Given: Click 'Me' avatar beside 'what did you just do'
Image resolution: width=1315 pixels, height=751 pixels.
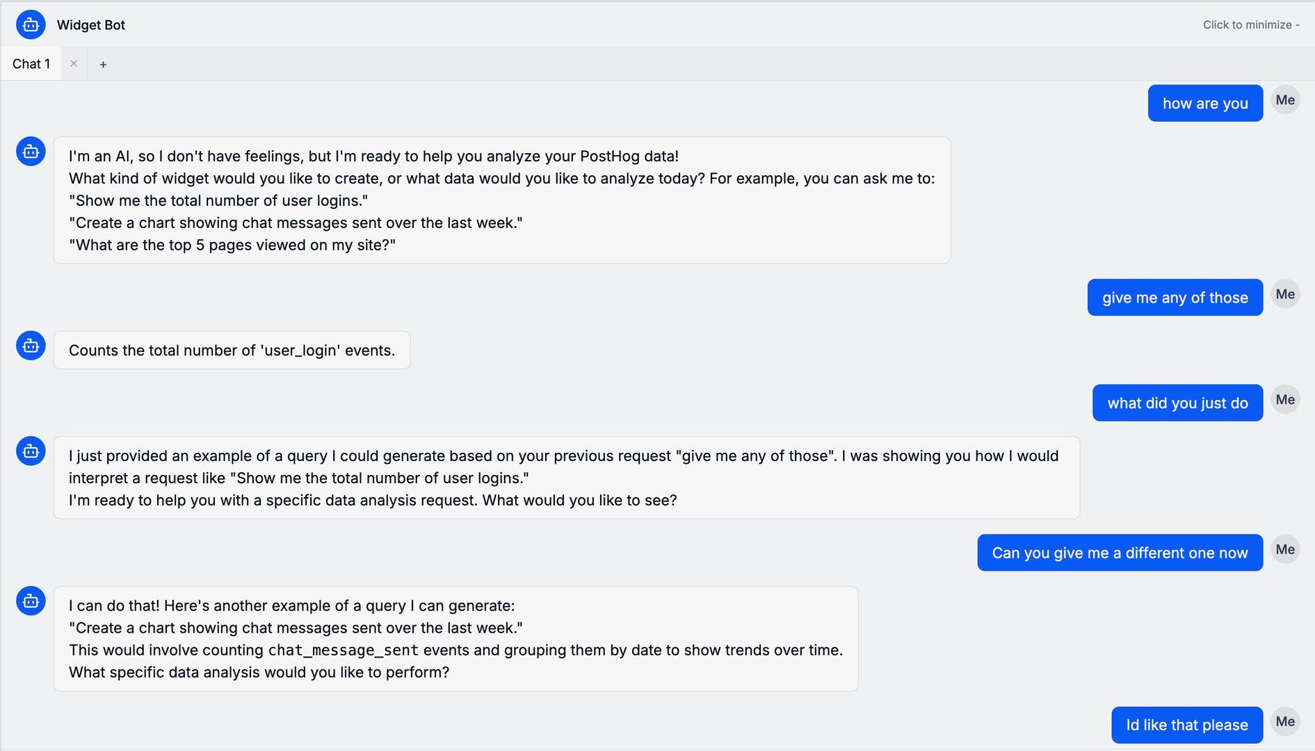Looking at the screenshot, I should [x=1285, y=400].
